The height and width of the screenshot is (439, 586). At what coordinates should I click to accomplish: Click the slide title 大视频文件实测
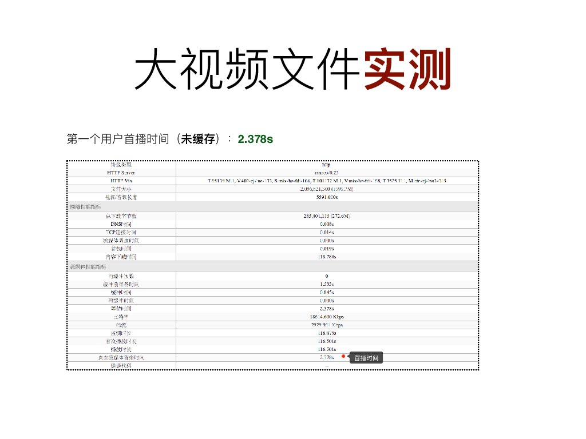tap(292, 69)
